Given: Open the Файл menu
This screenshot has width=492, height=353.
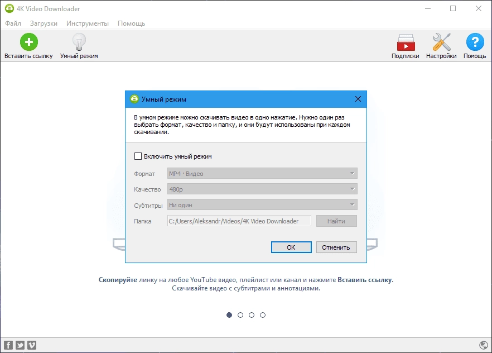Looking at the screenshot, I should tap(13, 23).
